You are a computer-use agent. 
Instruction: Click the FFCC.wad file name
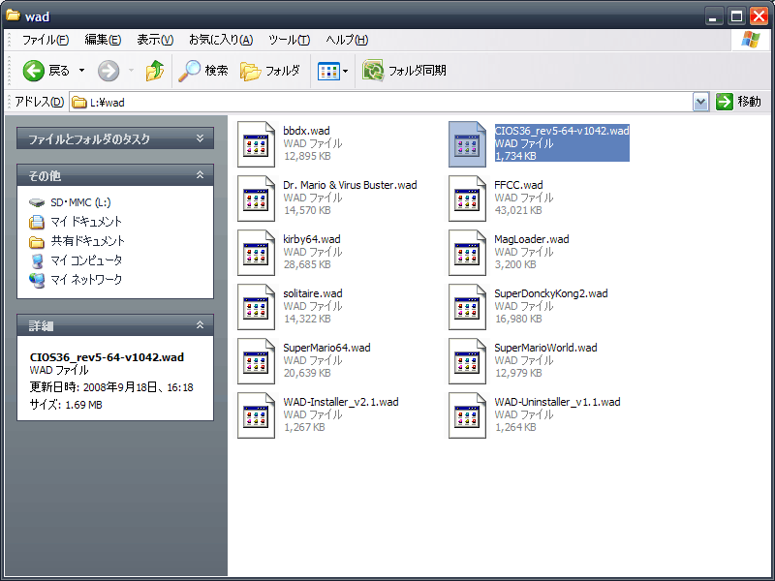[x=518, y=185]
